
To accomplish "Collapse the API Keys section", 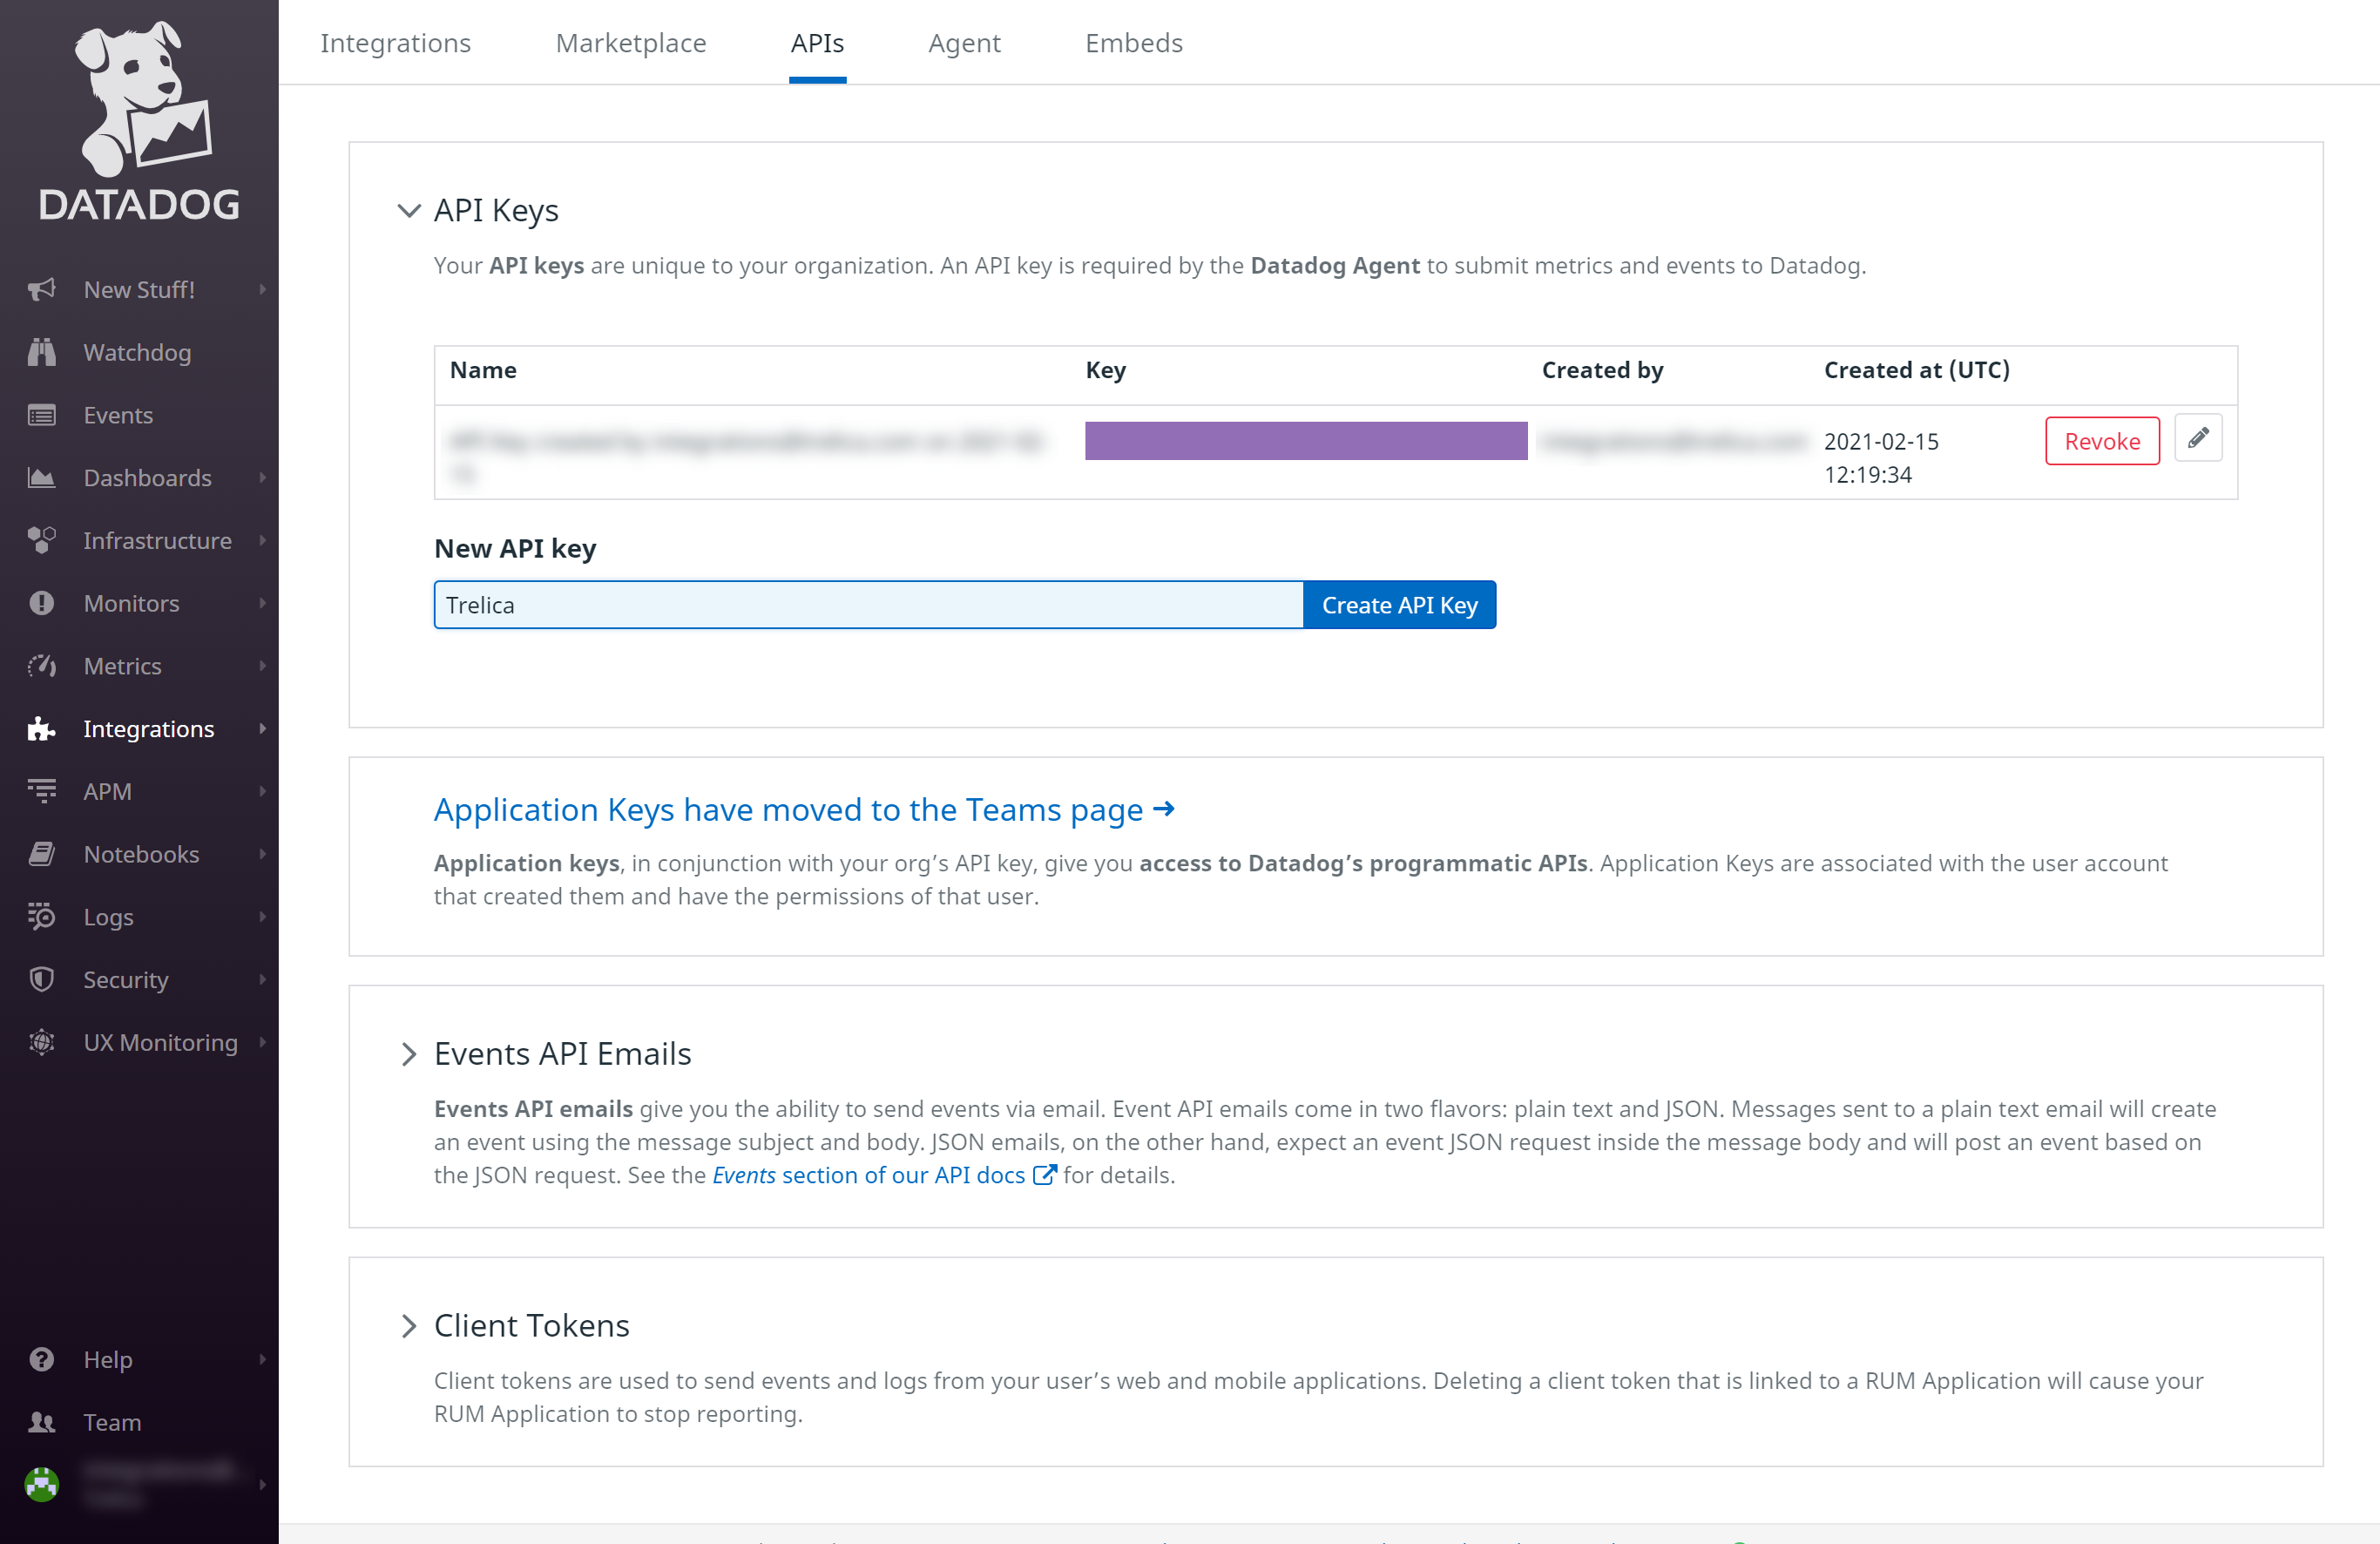I will (x=408, y=211).
